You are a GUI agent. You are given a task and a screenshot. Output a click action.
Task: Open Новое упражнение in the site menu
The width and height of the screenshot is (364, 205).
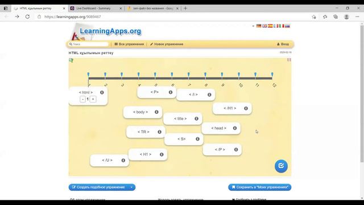tap(167, 44)
